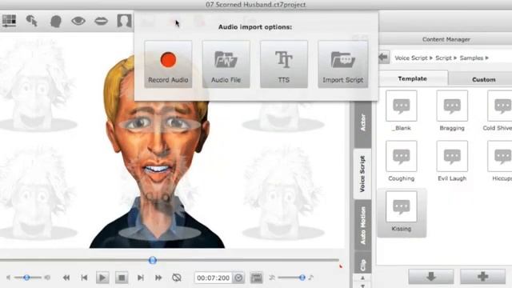Click Samples in breadcrumb path

[471, 58]
